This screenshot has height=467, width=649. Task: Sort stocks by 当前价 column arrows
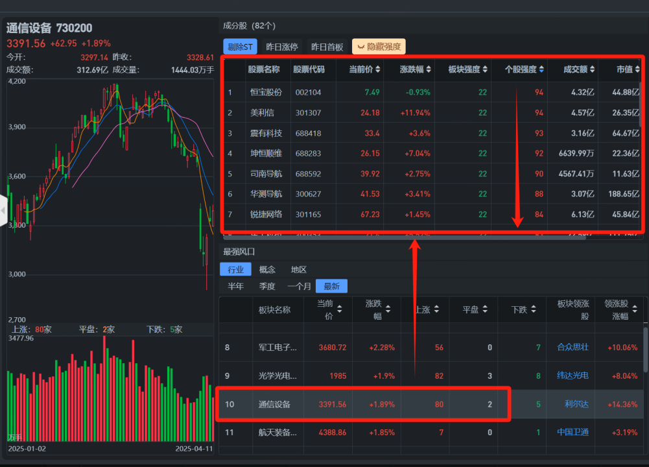point(377,69)
